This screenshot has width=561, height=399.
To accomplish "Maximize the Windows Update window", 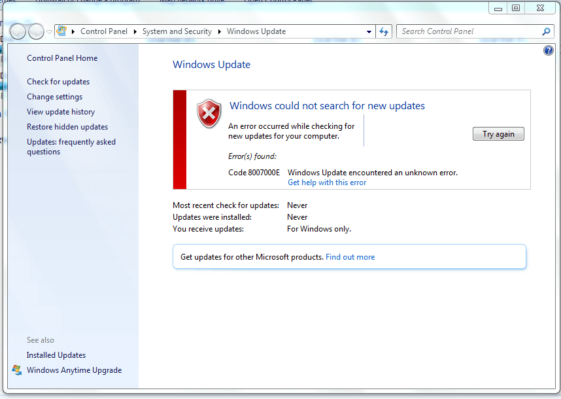I will point(516,8).
